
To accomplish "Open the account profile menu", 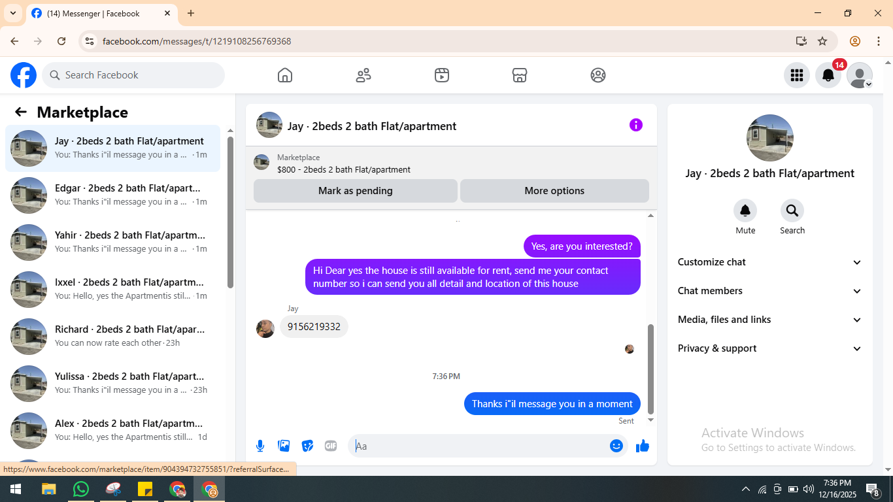I will pyautogui.click(x=860, y=75).
